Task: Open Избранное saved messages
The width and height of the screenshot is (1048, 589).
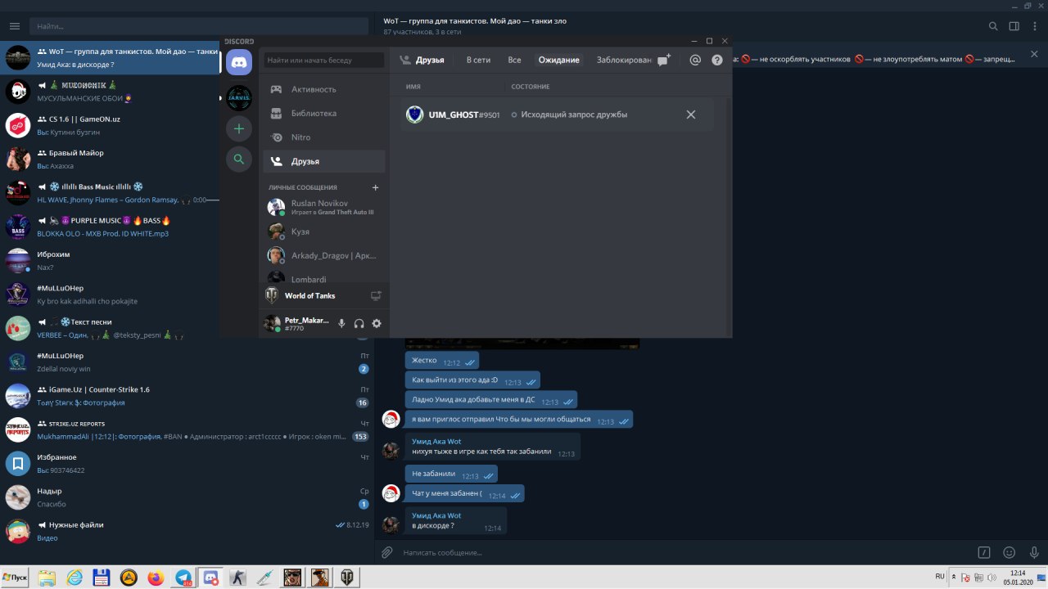Action: (x=187, y=464)
